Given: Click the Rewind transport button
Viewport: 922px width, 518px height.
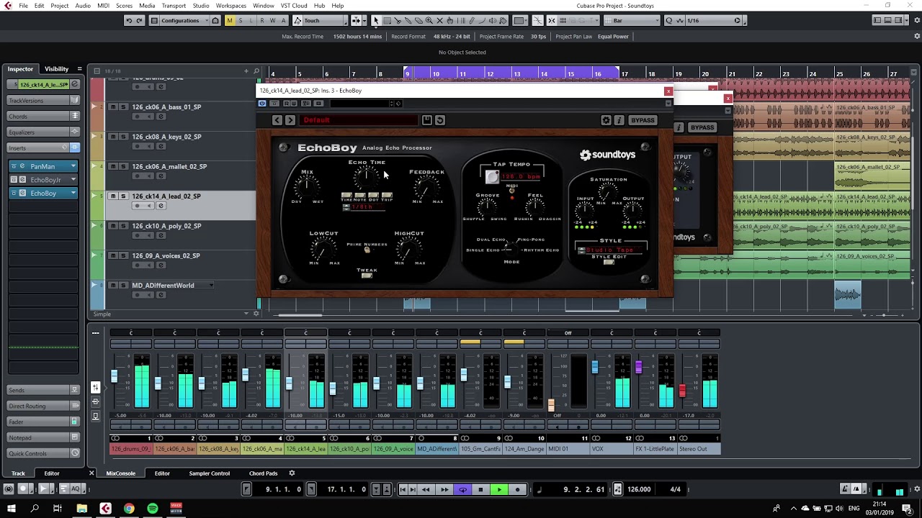Looking at the screenshot, I should 426,489.
